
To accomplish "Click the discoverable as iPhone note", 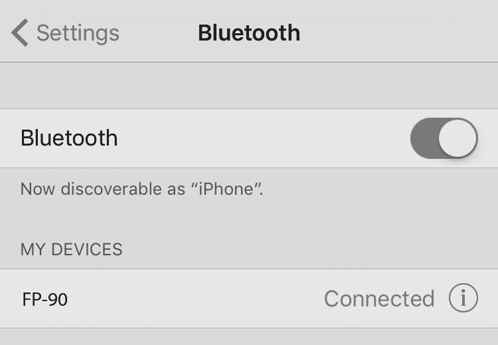I will tap(141, 189).
